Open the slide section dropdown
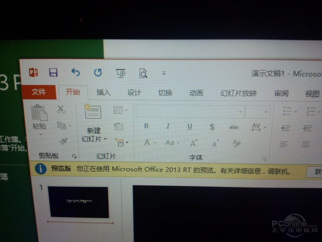Screen dimensions: 322x242 tap(122, 142)
